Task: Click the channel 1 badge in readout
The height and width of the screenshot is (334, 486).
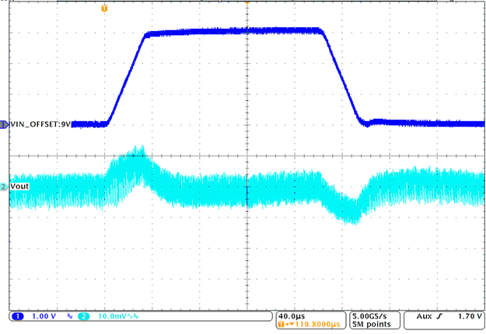Action: coord(18,318)
